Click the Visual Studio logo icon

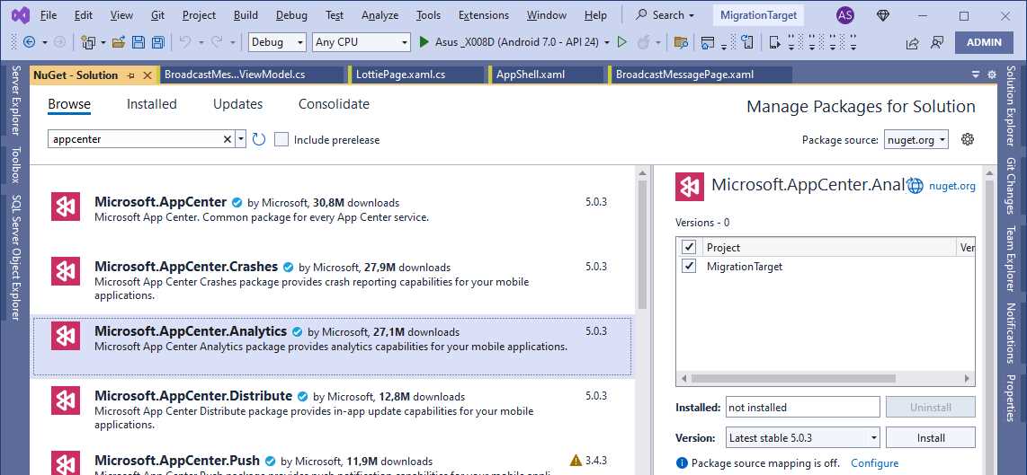(x=21, y=14)
